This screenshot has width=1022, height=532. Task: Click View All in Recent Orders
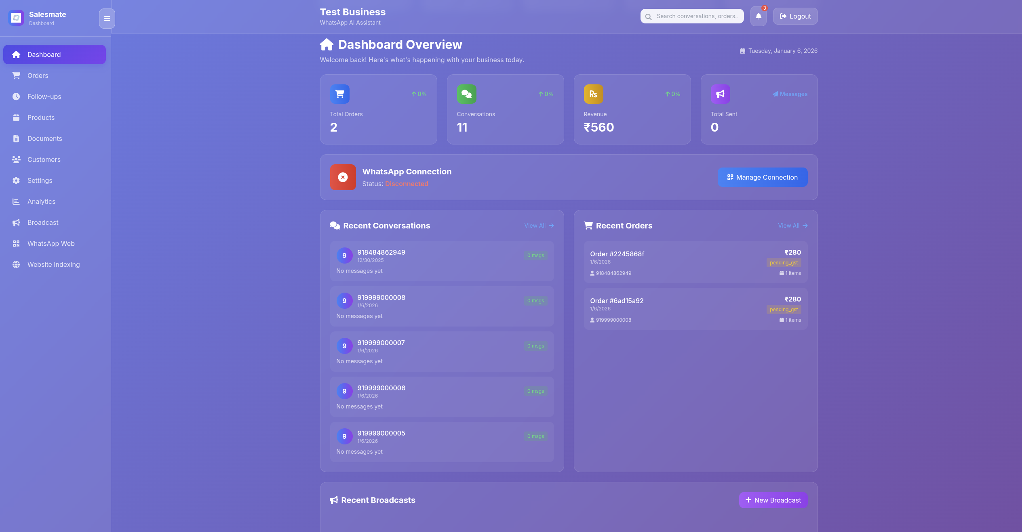coord(792,226)
